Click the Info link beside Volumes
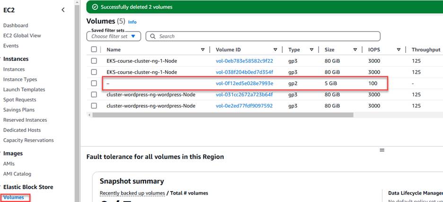The image size is (443, 202). pos(132,22)
